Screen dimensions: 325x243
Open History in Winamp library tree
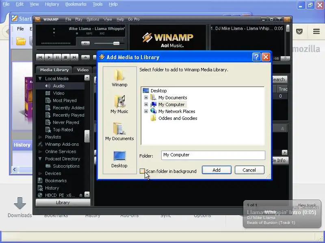(52, 188)
